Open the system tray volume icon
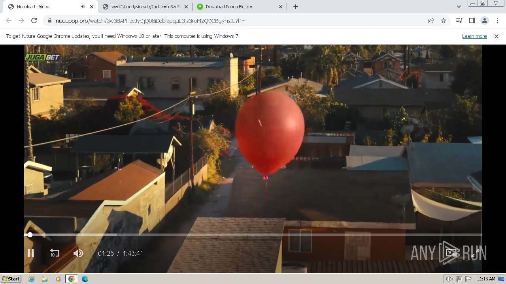506x284 pixels. click(449, 279)
